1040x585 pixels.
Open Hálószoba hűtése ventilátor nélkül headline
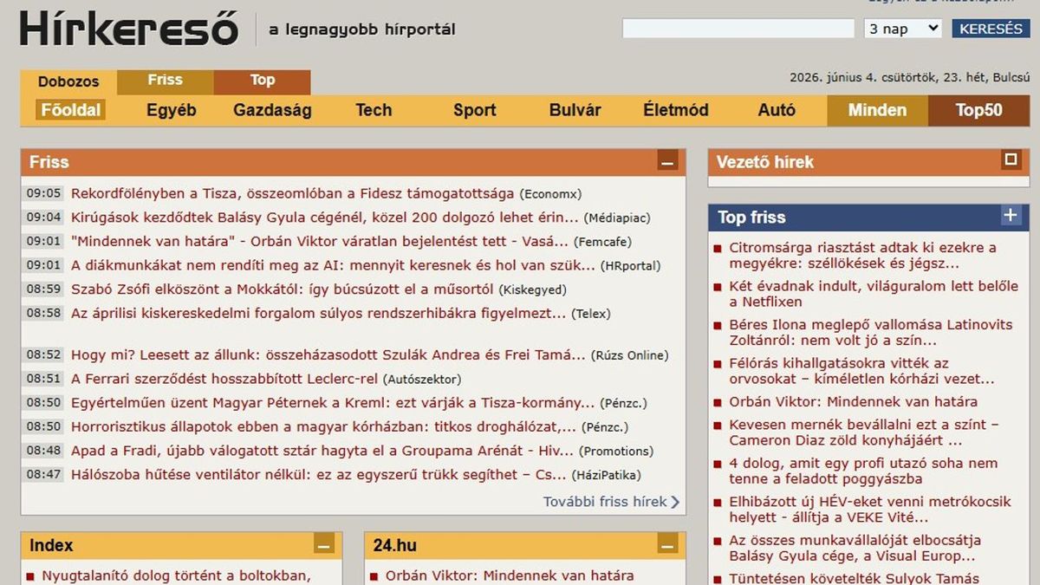319,475
